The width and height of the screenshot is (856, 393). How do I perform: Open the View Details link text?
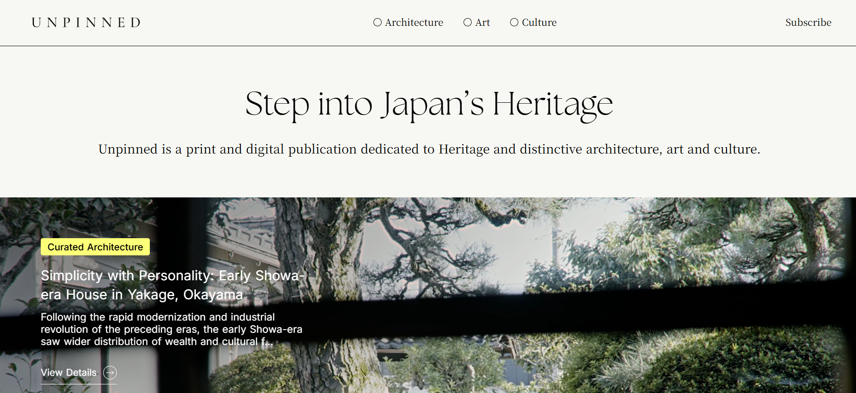69,373
